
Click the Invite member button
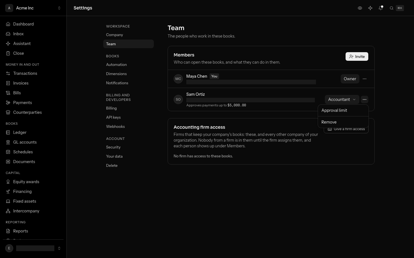pyautogui.click(x=357, y=56)
